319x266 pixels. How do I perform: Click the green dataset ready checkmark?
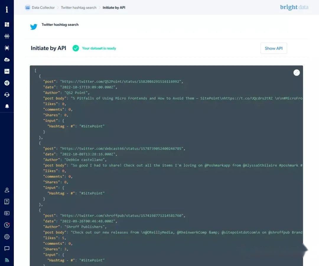[76, 48]
